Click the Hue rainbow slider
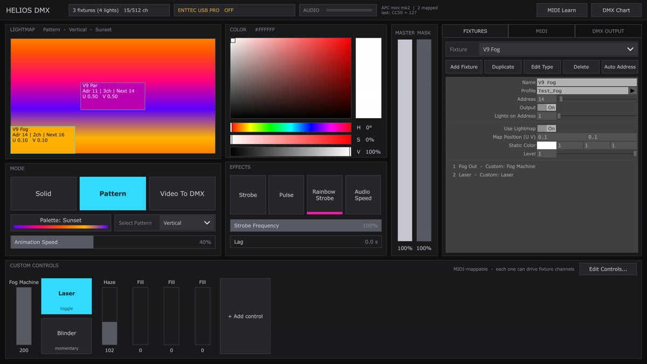 (291, 127)
